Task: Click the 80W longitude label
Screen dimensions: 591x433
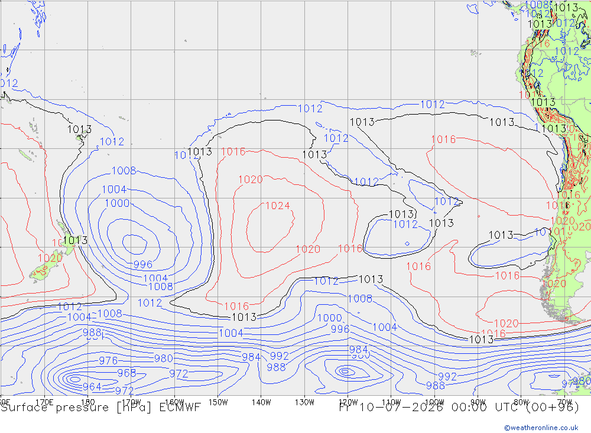Action: 521,402
